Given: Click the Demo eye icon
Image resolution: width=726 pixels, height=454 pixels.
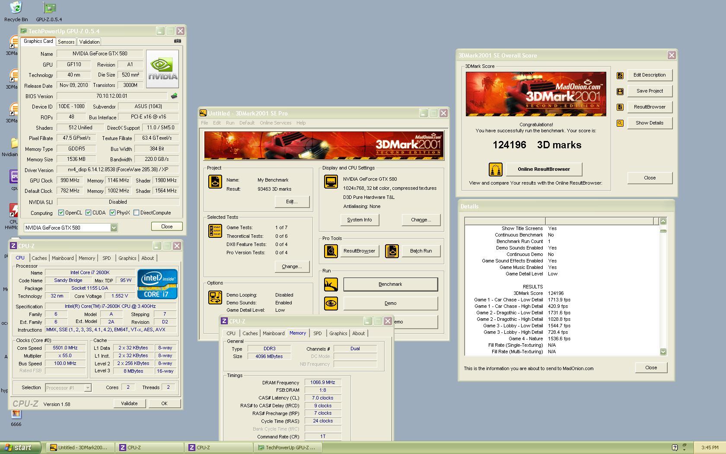Looking at the screenshot, I should [x=331, y=303].
